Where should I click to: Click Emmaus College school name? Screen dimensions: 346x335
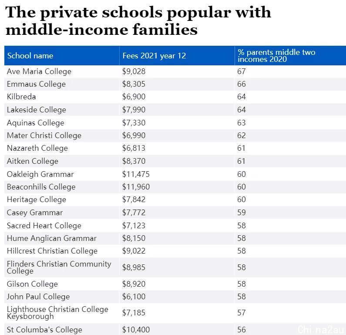pos(36,84)
